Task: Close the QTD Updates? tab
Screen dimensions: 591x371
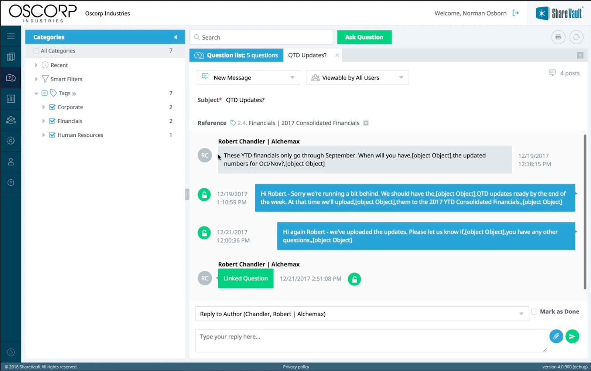Action: [x=337, y=55]
